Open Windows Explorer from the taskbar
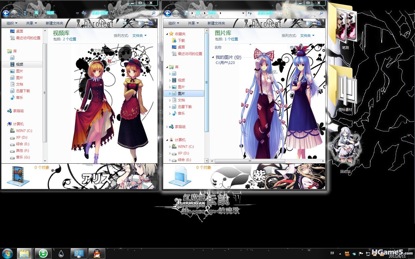Screen dimensions: 415x259 (24, 254)
